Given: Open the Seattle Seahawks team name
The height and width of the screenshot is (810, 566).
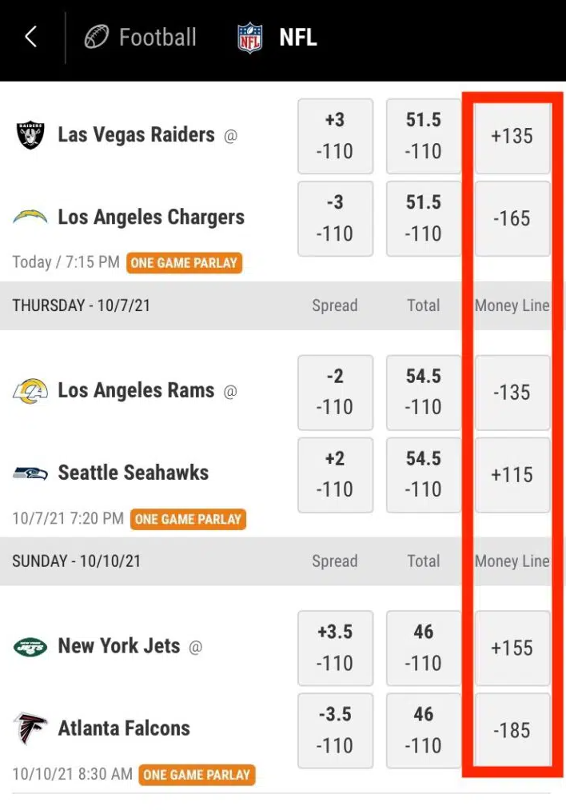Looking at the screenshot, I should (x=134, y=472).
